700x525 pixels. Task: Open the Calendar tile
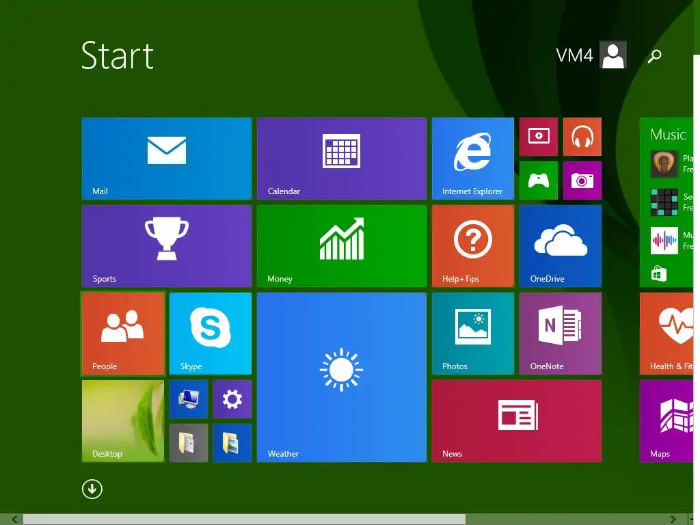(342, 159)
